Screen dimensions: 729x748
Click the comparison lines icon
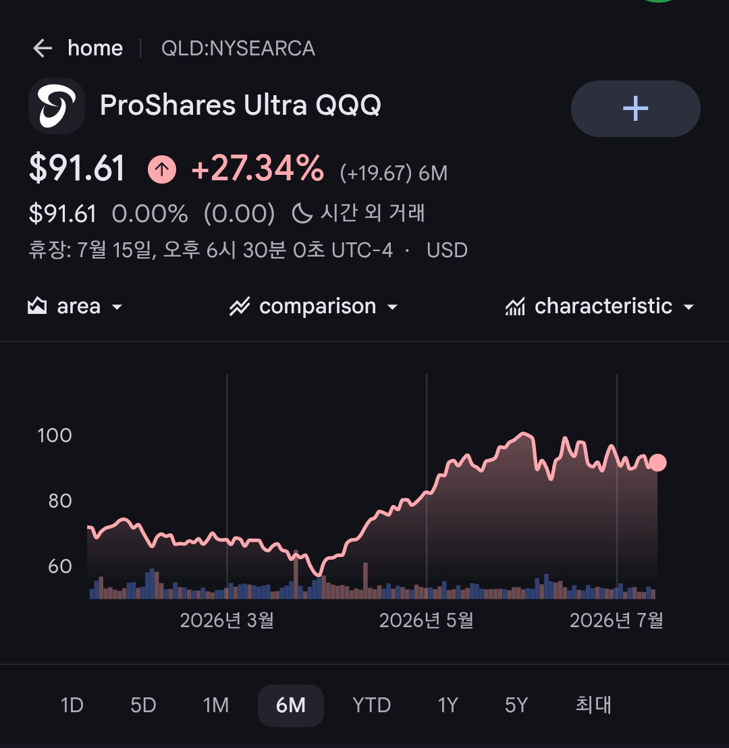240,306
